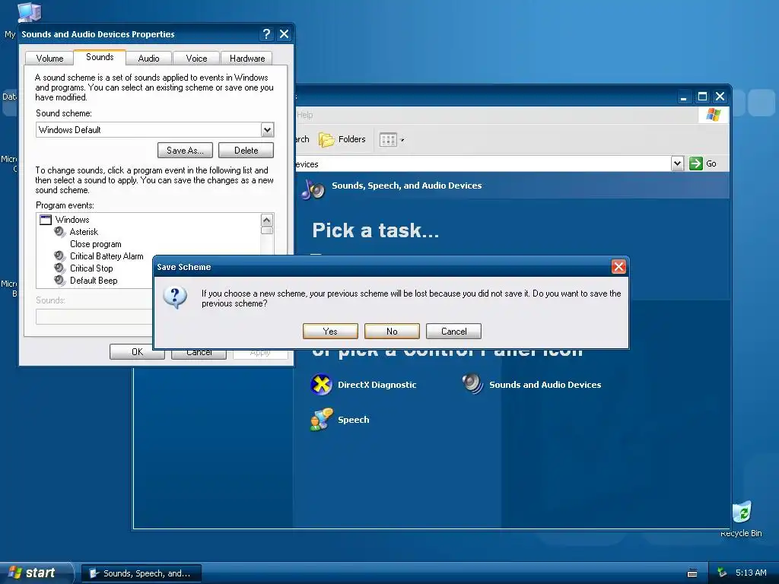Click the Program events scroll-up arrow
Screen dimensions: 779x584
tap(267, 220)
